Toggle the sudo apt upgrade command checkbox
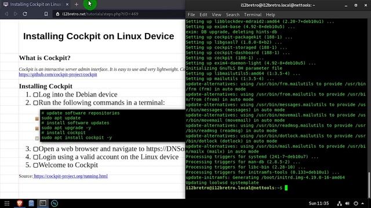The image size is (371, 208). pos(37,128)
